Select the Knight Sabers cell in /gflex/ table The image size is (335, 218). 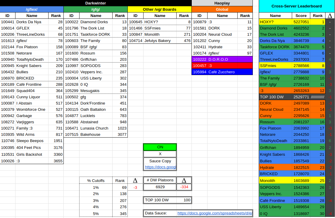coord(32,66)
